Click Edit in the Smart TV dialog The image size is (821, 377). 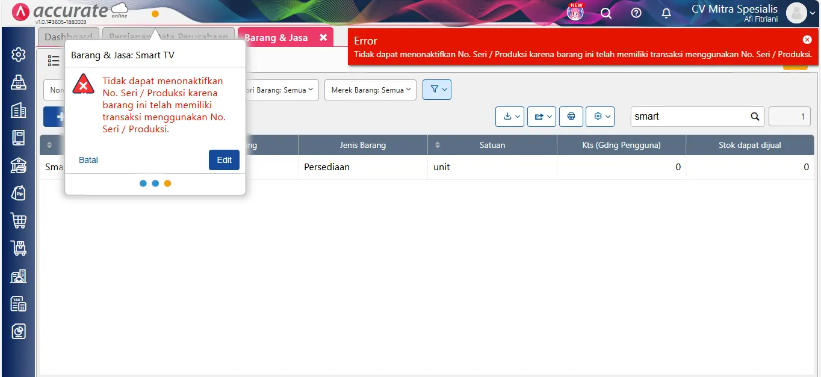click(x=224, y=160)
